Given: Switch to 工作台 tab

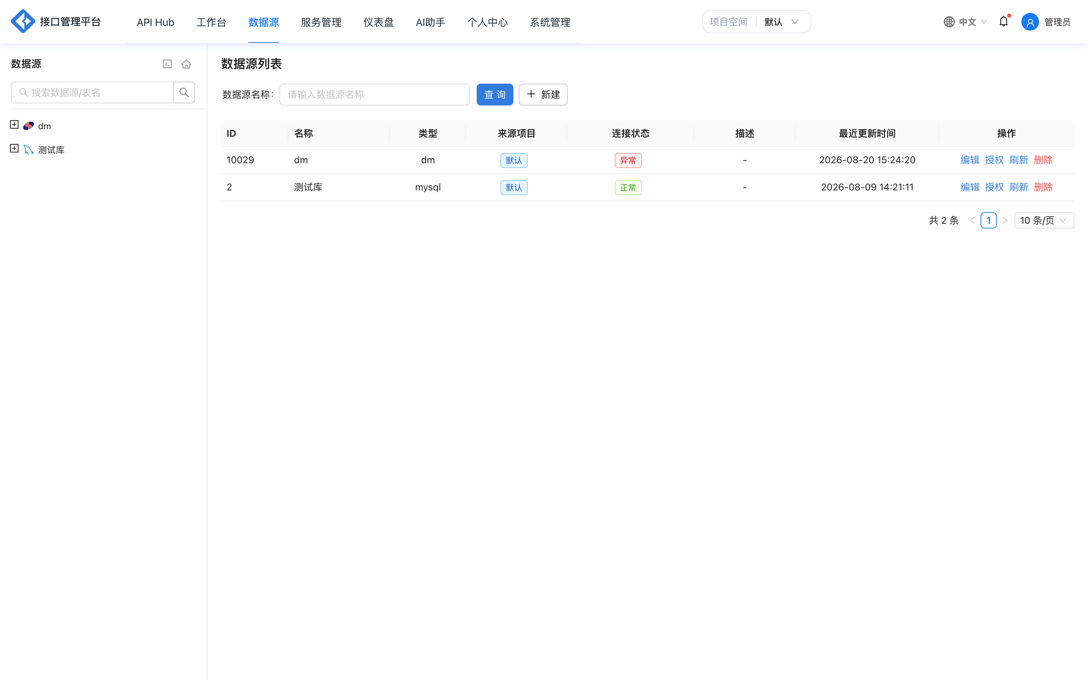Looking at the screenshot, I should [211, 22].
